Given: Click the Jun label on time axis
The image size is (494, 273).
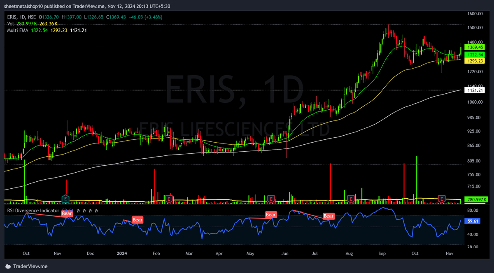Looking at the screenshot, I should [284, 254].
